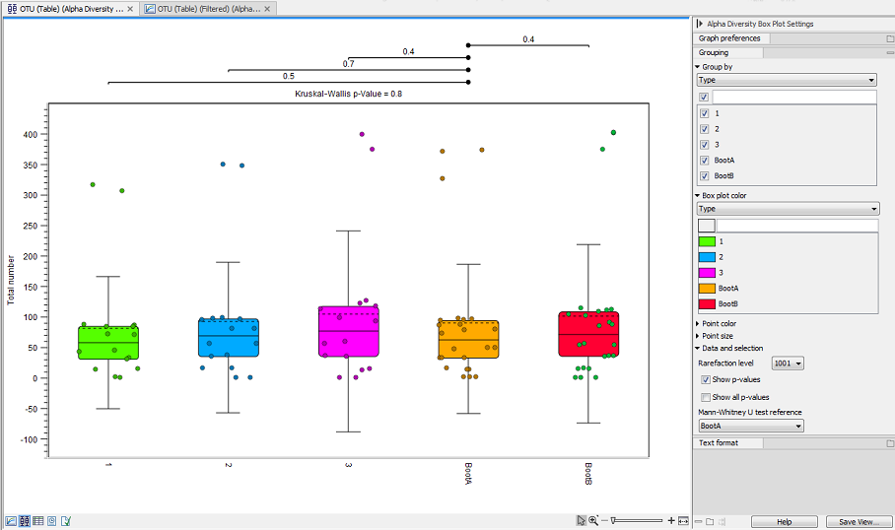This screenshot has height=530, width=895.
Task: Click the plus zoom-in icon
Action: point(671,520)
